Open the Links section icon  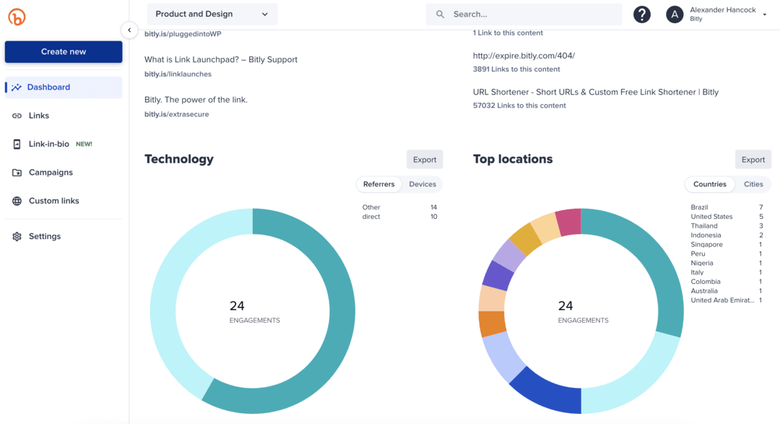[x=16, y=116]
